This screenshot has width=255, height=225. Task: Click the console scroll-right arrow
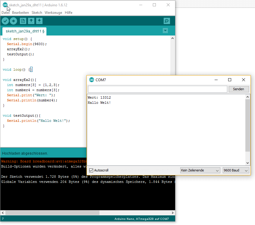click(x=172, y=213)
